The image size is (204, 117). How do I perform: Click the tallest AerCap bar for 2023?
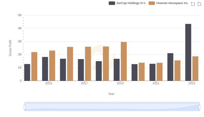[188, 53]
